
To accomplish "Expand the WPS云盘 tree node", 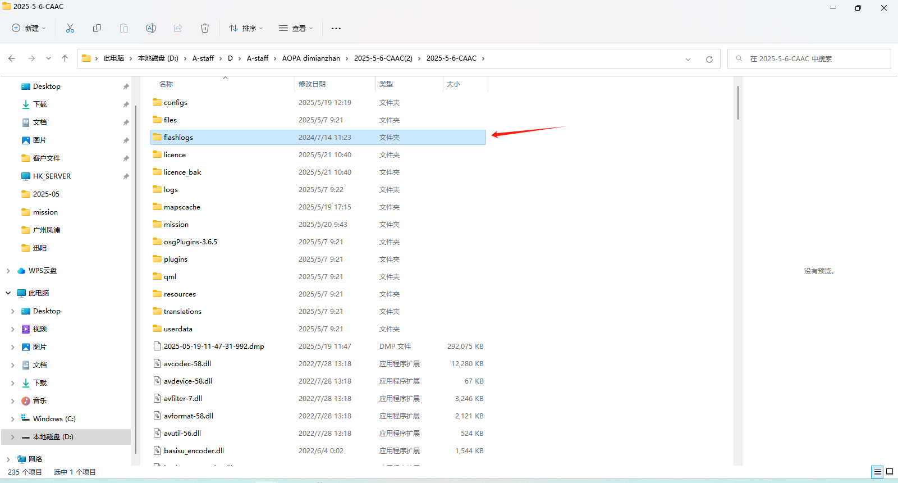I will pyautogui.click(x=8, y=271).
